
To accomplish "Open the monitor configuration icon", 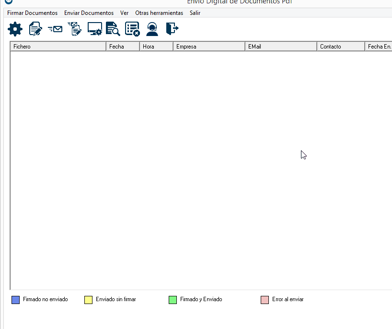I will pos(94,29).
